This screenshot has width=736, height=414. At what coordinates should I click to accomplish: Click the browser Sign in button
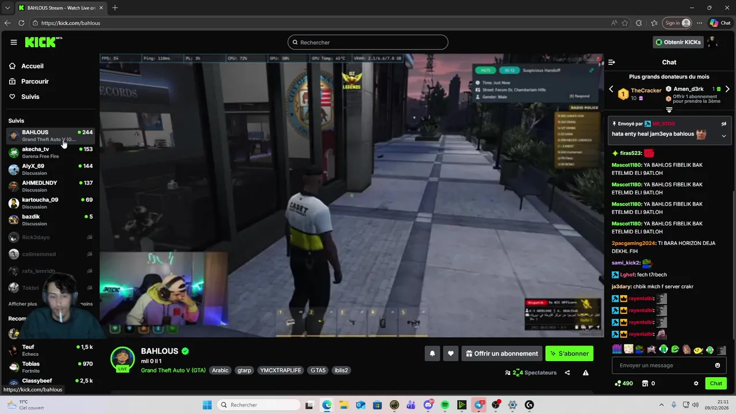point(677,23)
